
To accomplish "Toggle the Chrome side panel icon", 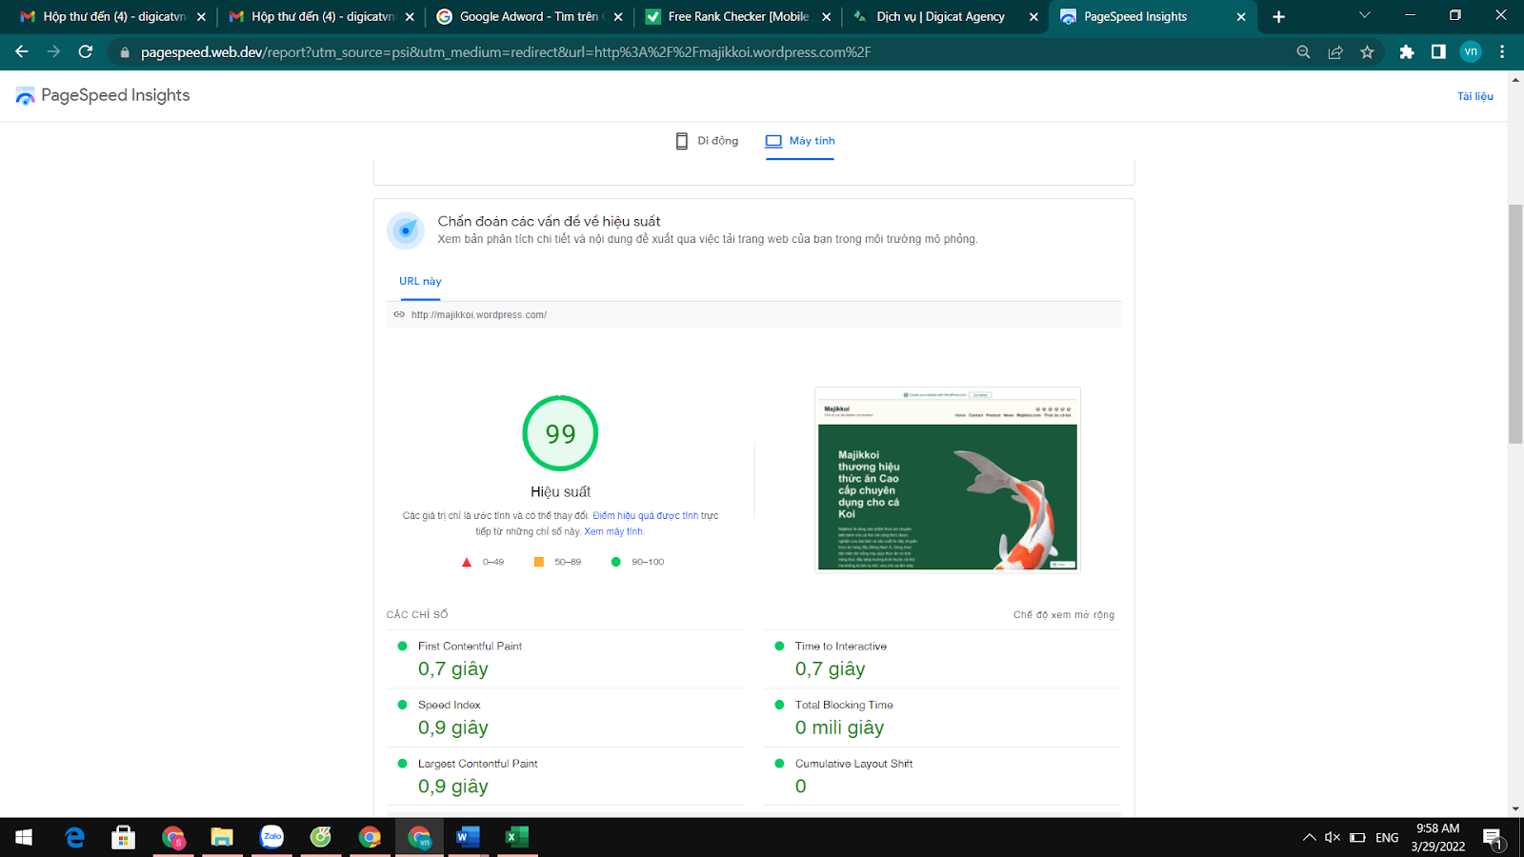I will (1438, 52).
